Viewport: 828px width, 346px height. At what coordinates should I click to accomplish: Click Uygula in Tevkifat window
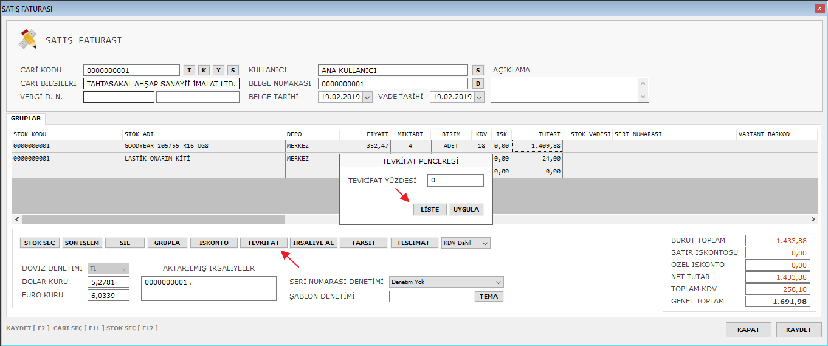466,209
